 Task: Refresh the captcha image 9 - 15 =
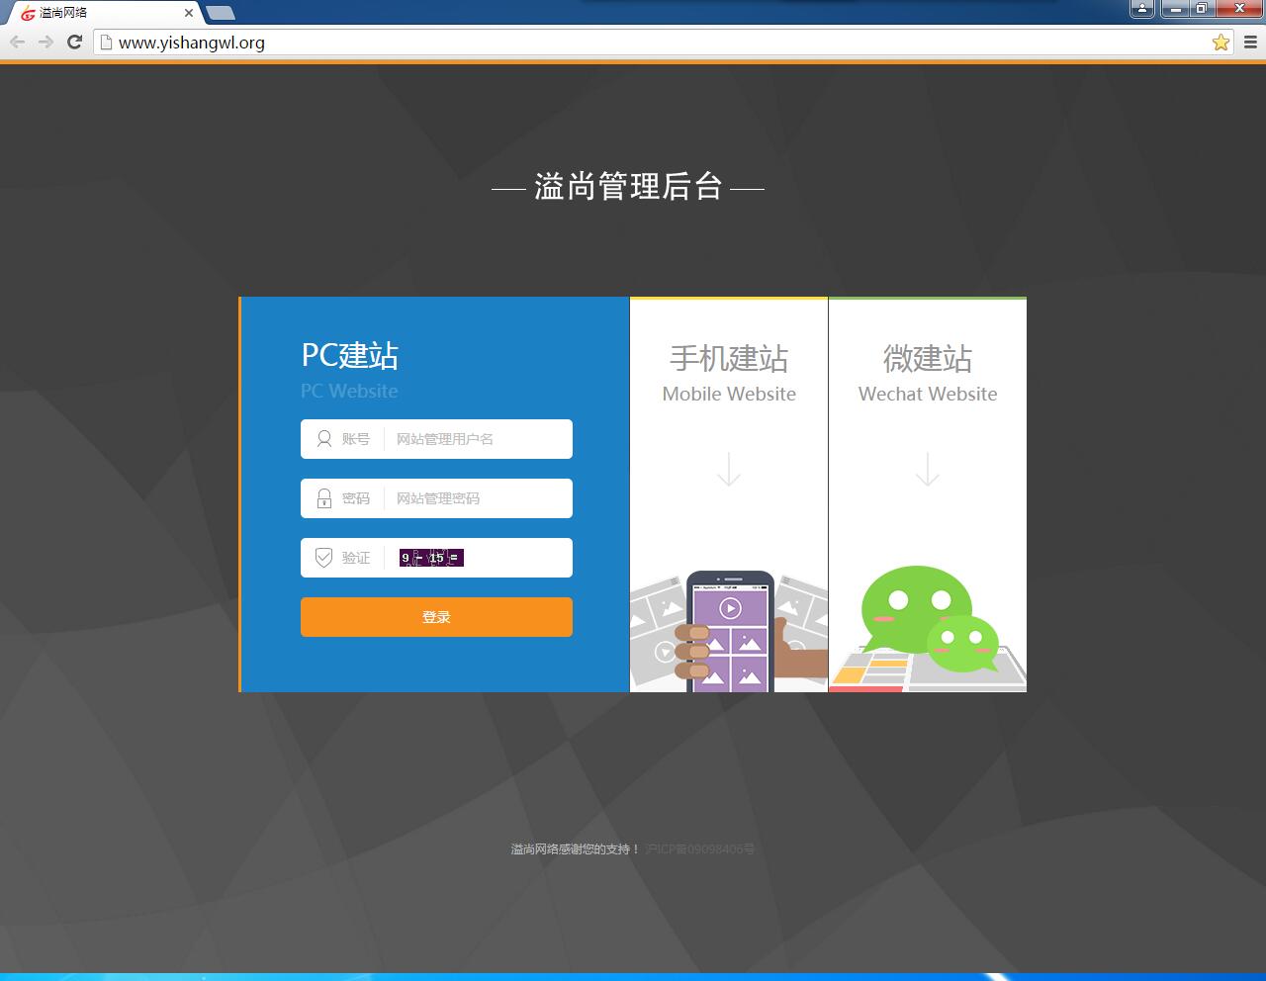point(431,558)
